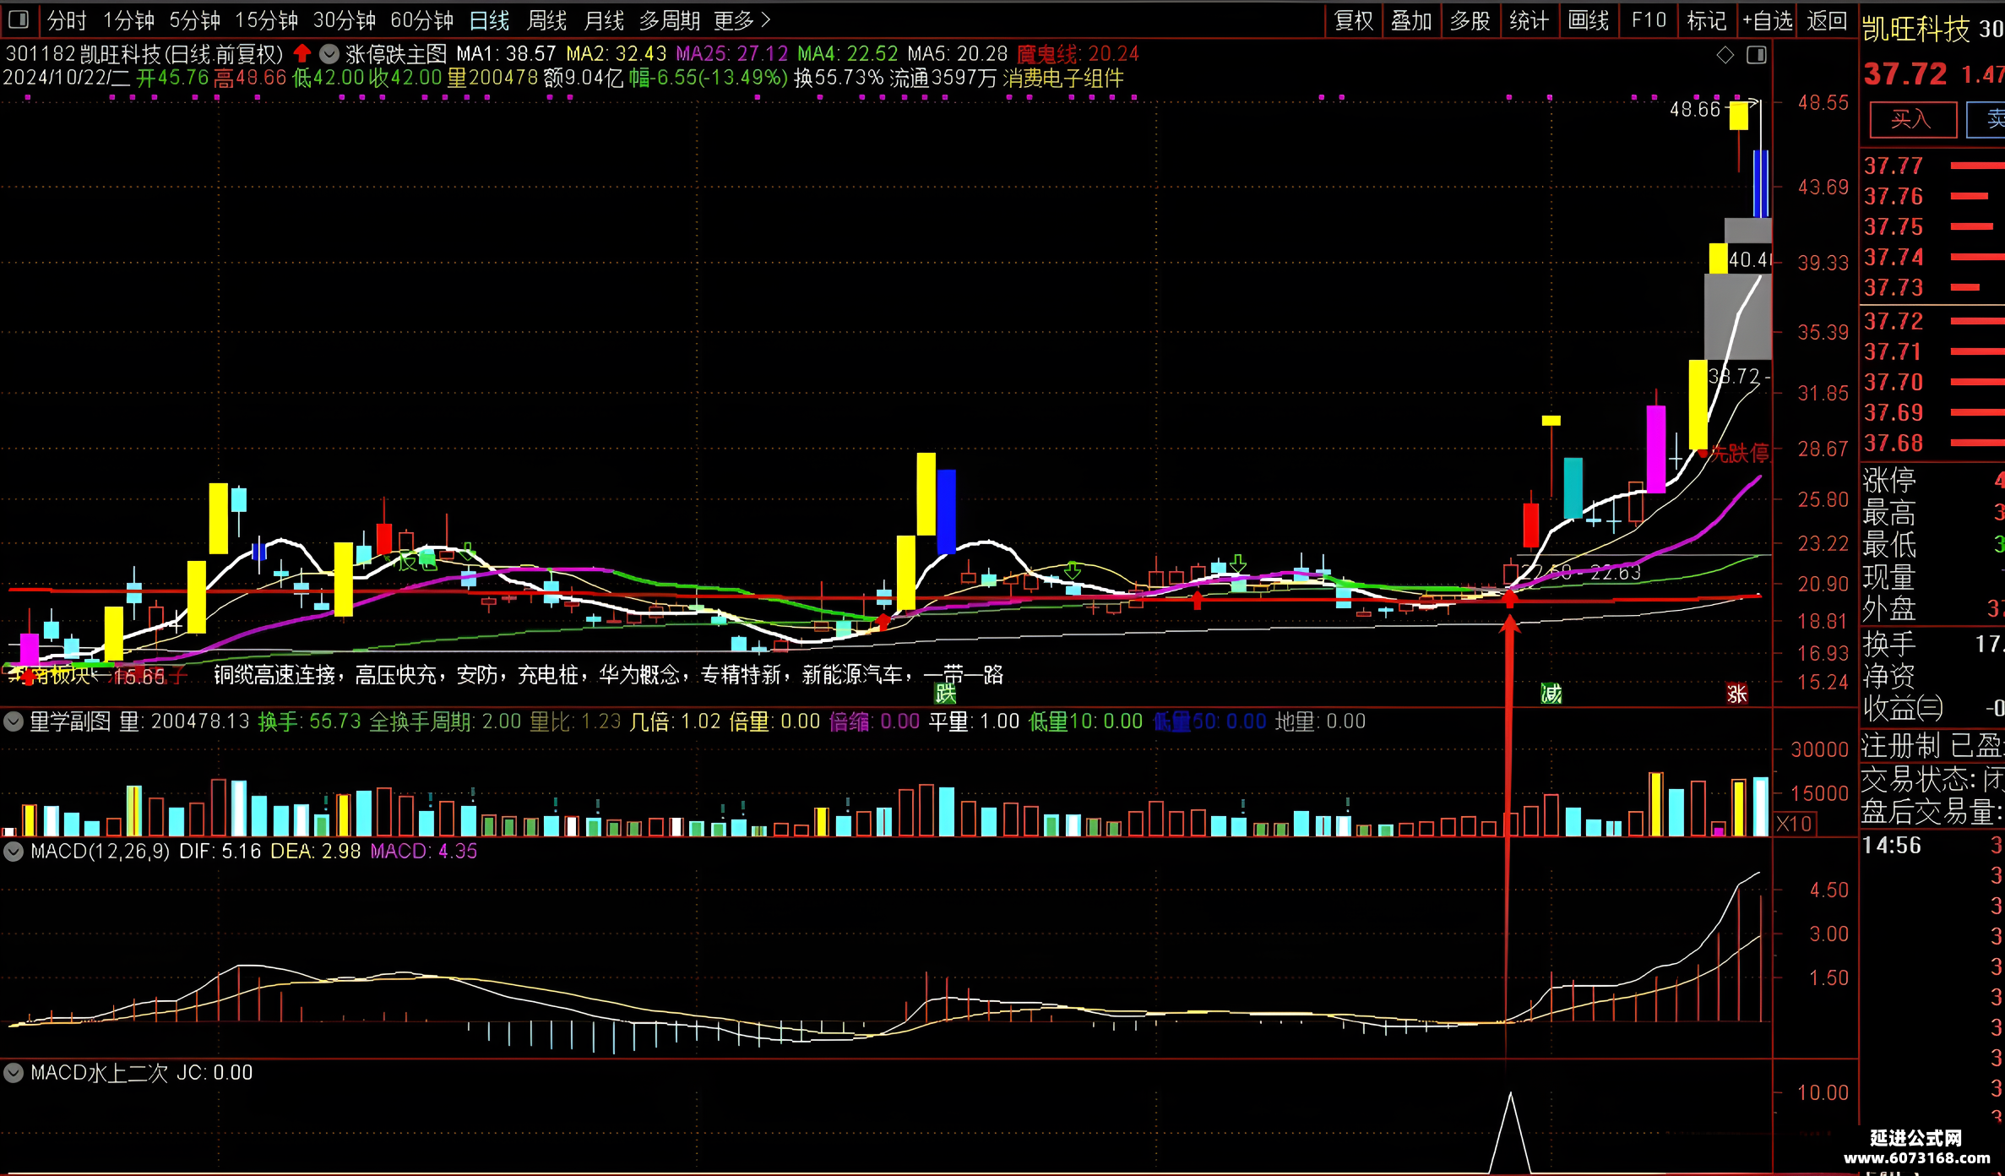This screenshot has height=1176, width=2005.
Task: Open the 涨停跌主图 indicator dropdown
Action: pyautogui.click(x=329, y=54)
